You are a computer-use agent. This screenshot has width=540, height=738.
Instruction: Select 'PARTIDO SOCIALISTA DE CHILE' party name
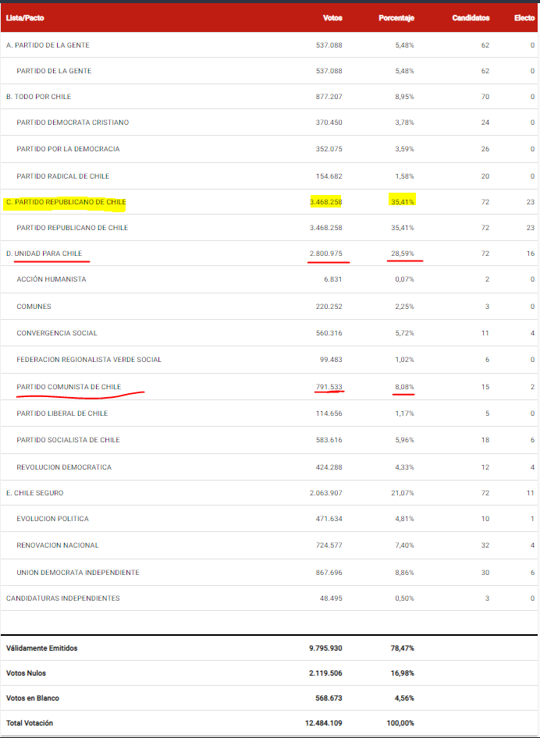pyautogui.click(x=68, y=439)
